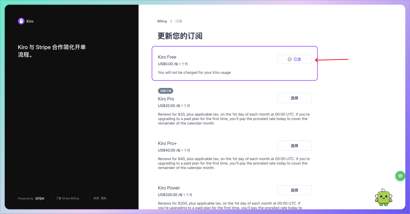Click the green cube mascot icon
Viewport: 410px width, 214px height.
click(383, 198)
